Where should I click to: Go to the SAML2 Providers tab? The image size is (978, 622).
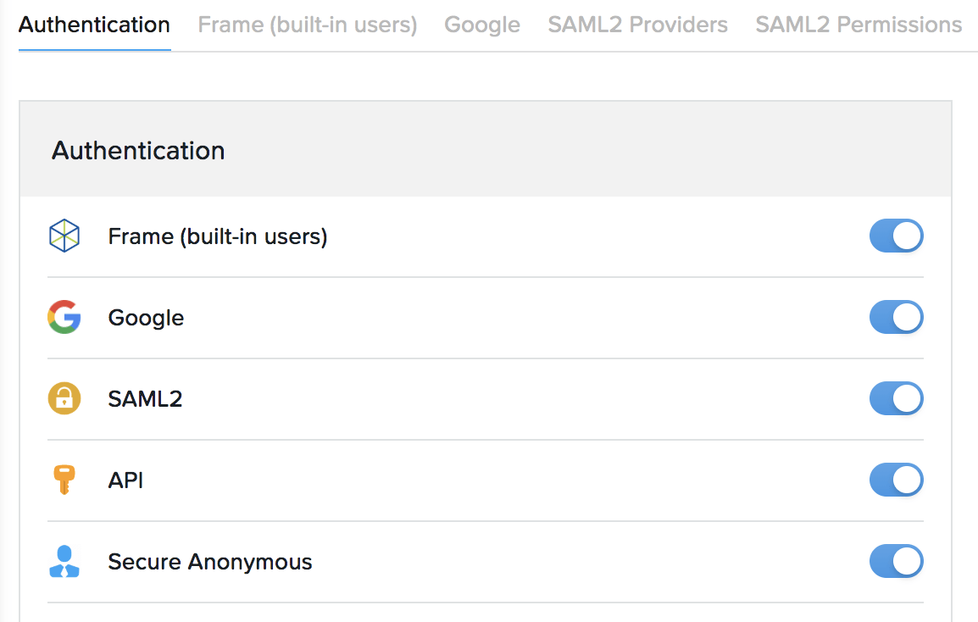point(637,25)
